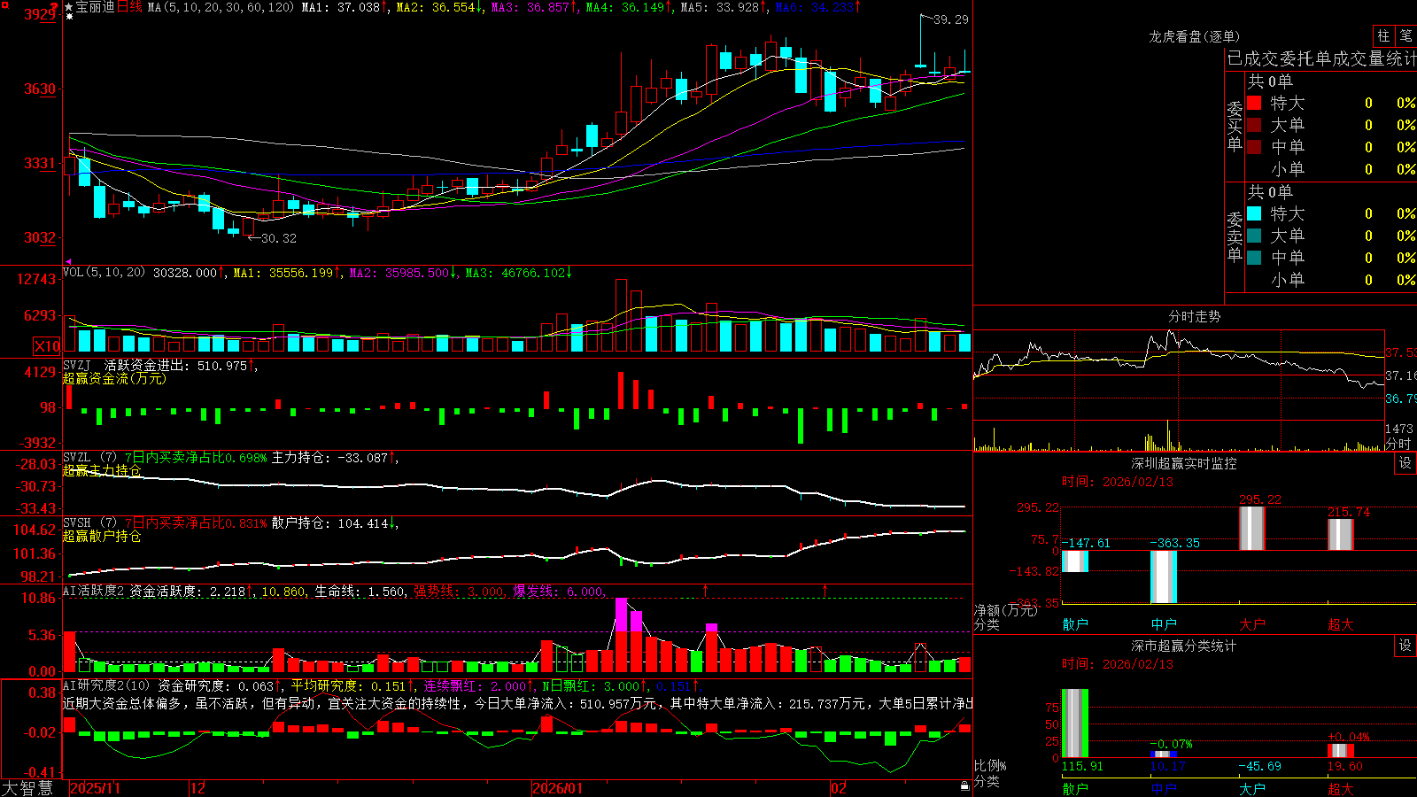Click the red question mark help icon
Screen dimensions: 1417x797
tap(54, 7)
